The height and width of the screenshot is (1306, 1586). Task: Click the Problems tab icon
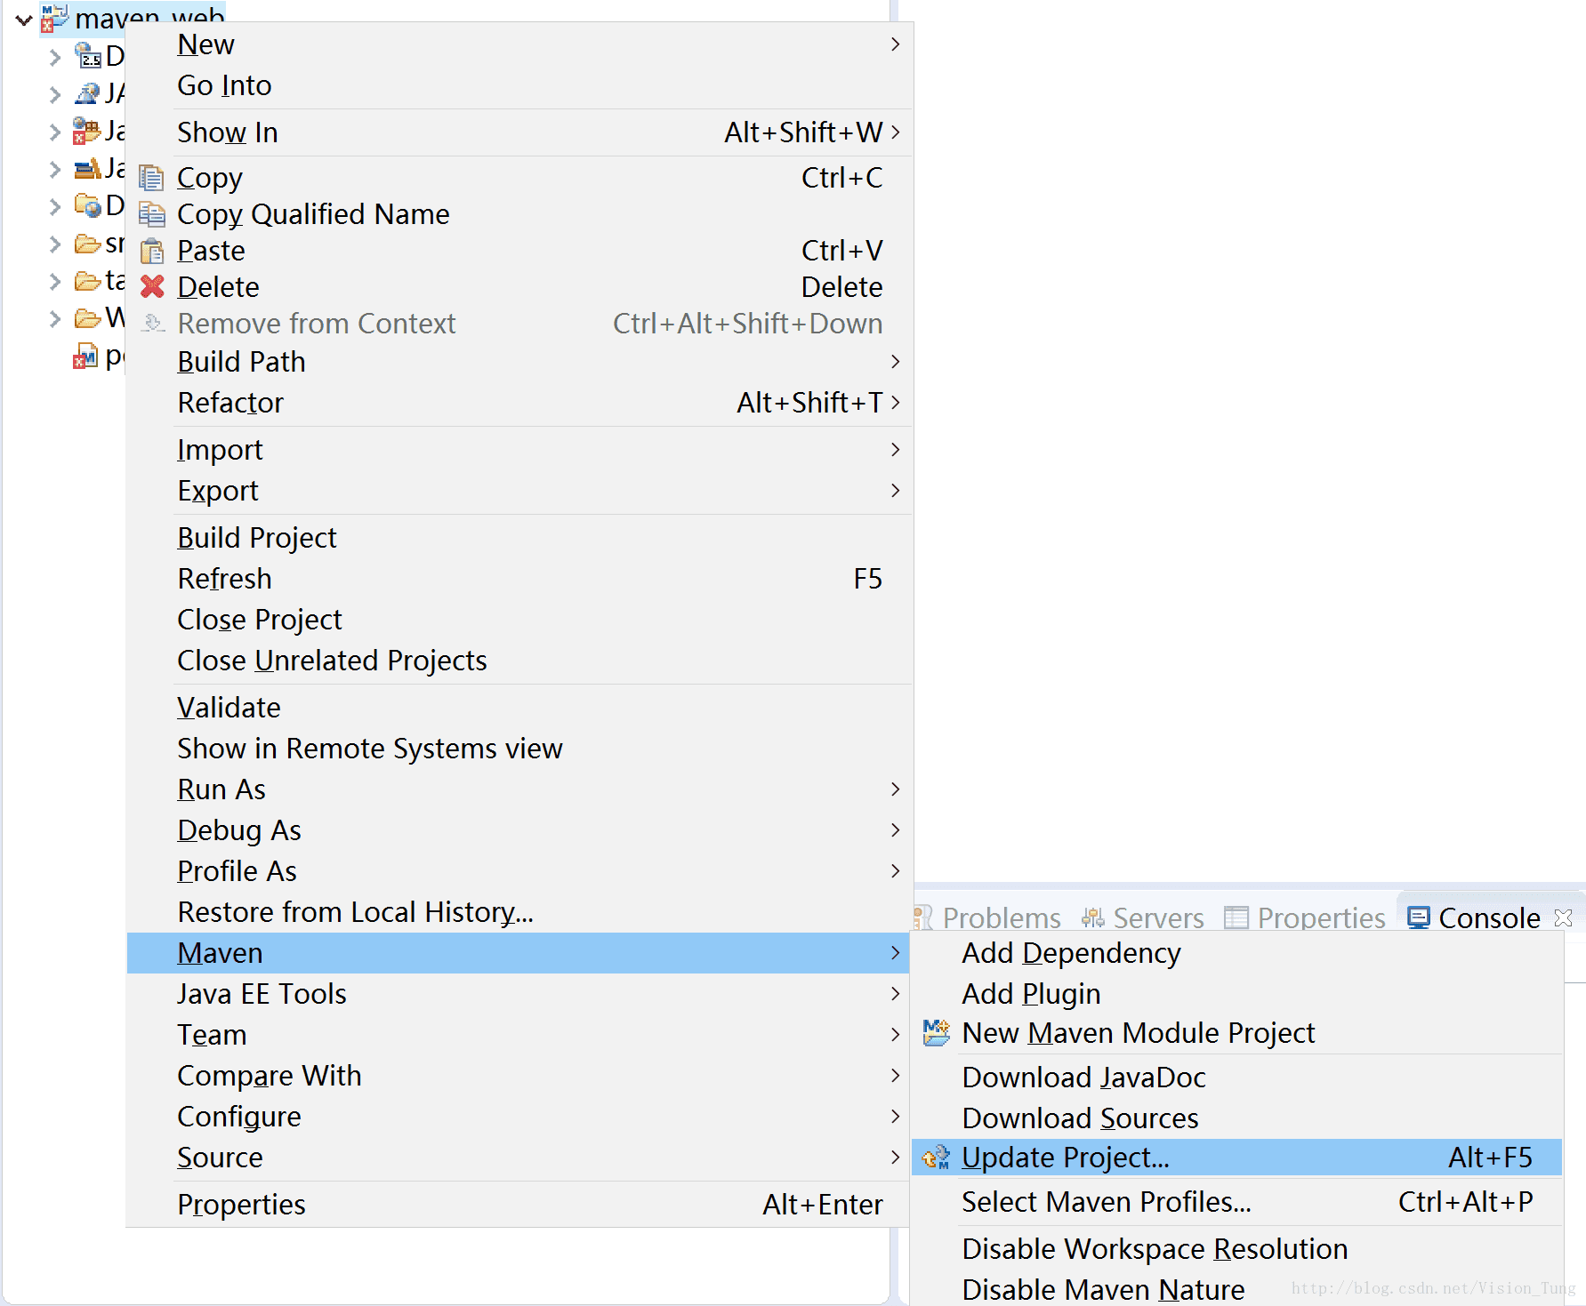click(x=923, y=917)
